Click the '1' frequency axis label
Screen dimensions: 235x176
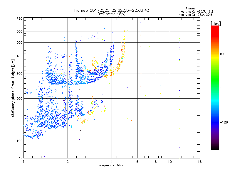[x=23, y=162]
